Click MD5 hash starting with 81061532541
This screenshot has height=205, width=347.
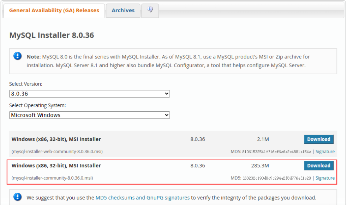(276, 152)
